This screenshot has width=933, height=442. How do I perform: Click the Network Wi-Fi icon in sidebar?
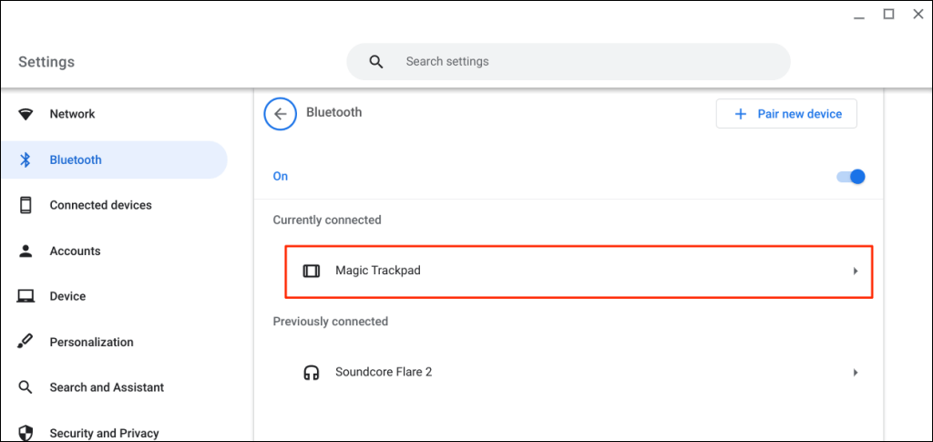point(26,114)
